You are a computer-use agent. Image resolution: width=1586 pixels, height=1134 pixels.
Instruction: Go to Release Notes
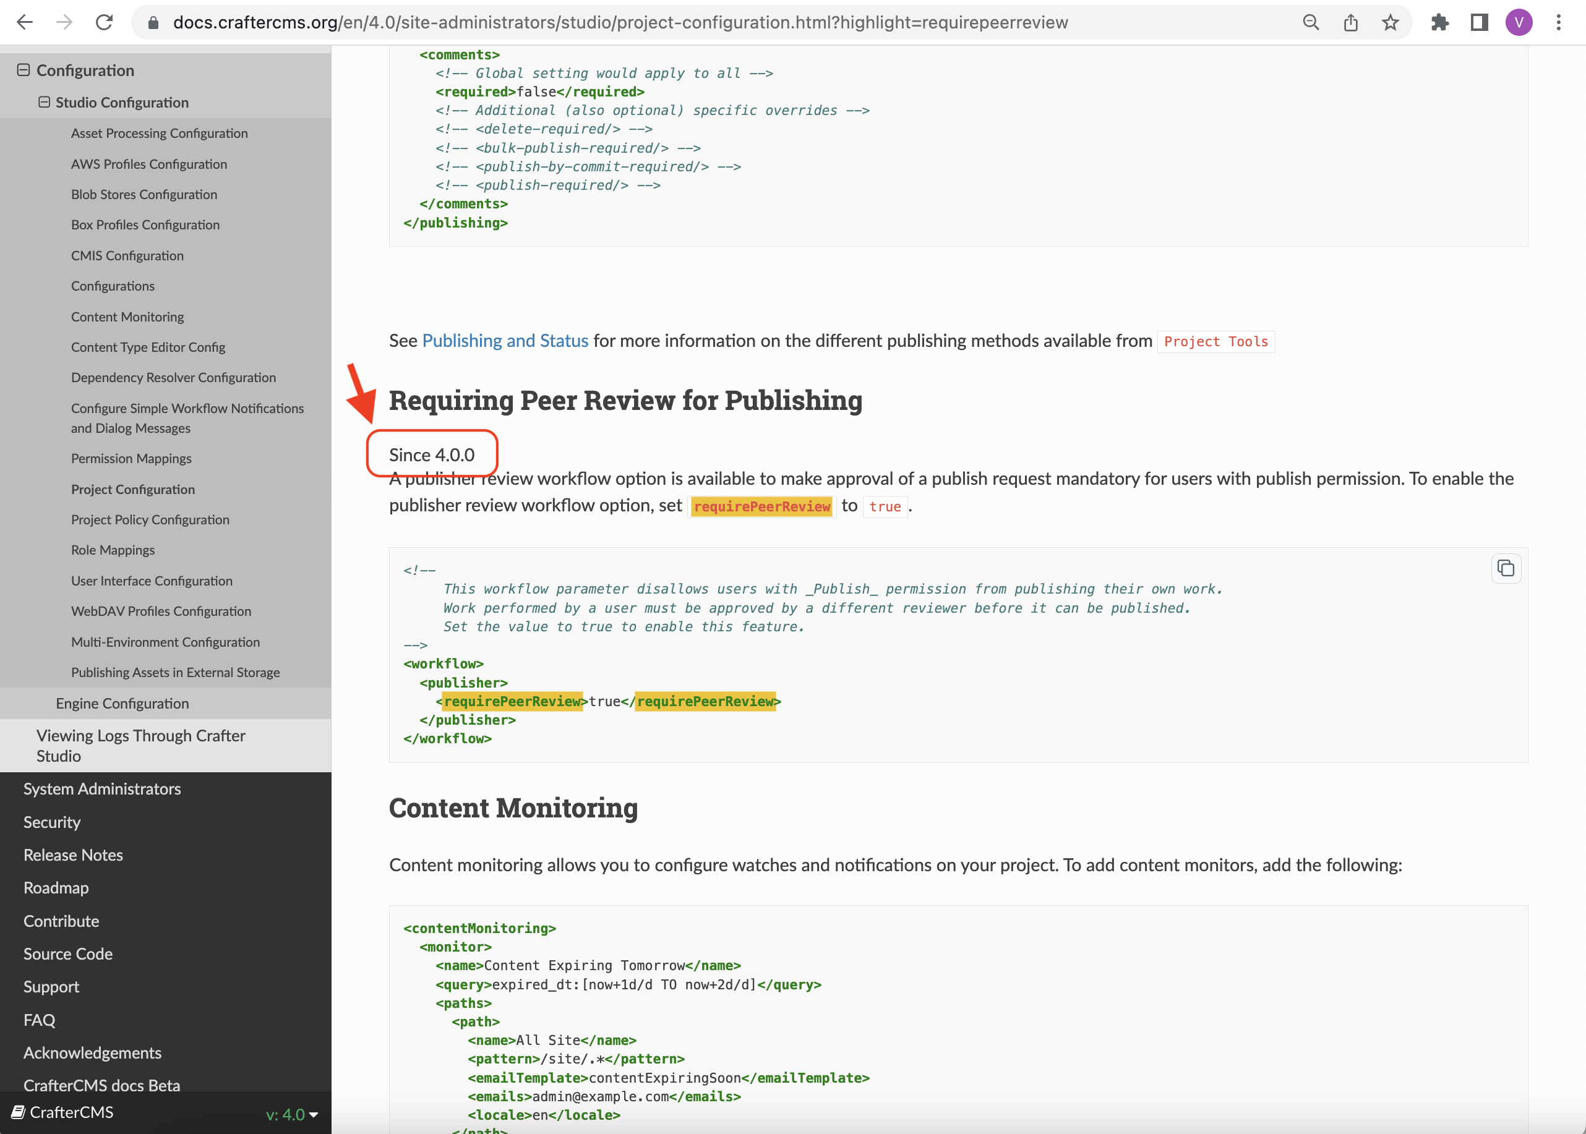click(x=74, y=855)
